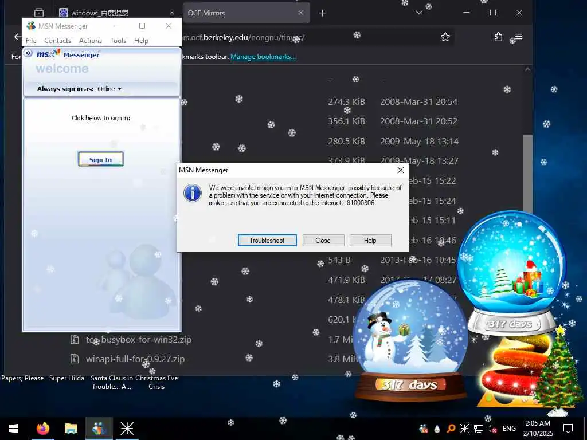Open File Explorer from the taskbar
Viewport: 587px width, 440px height.
(x=71, y=429)
